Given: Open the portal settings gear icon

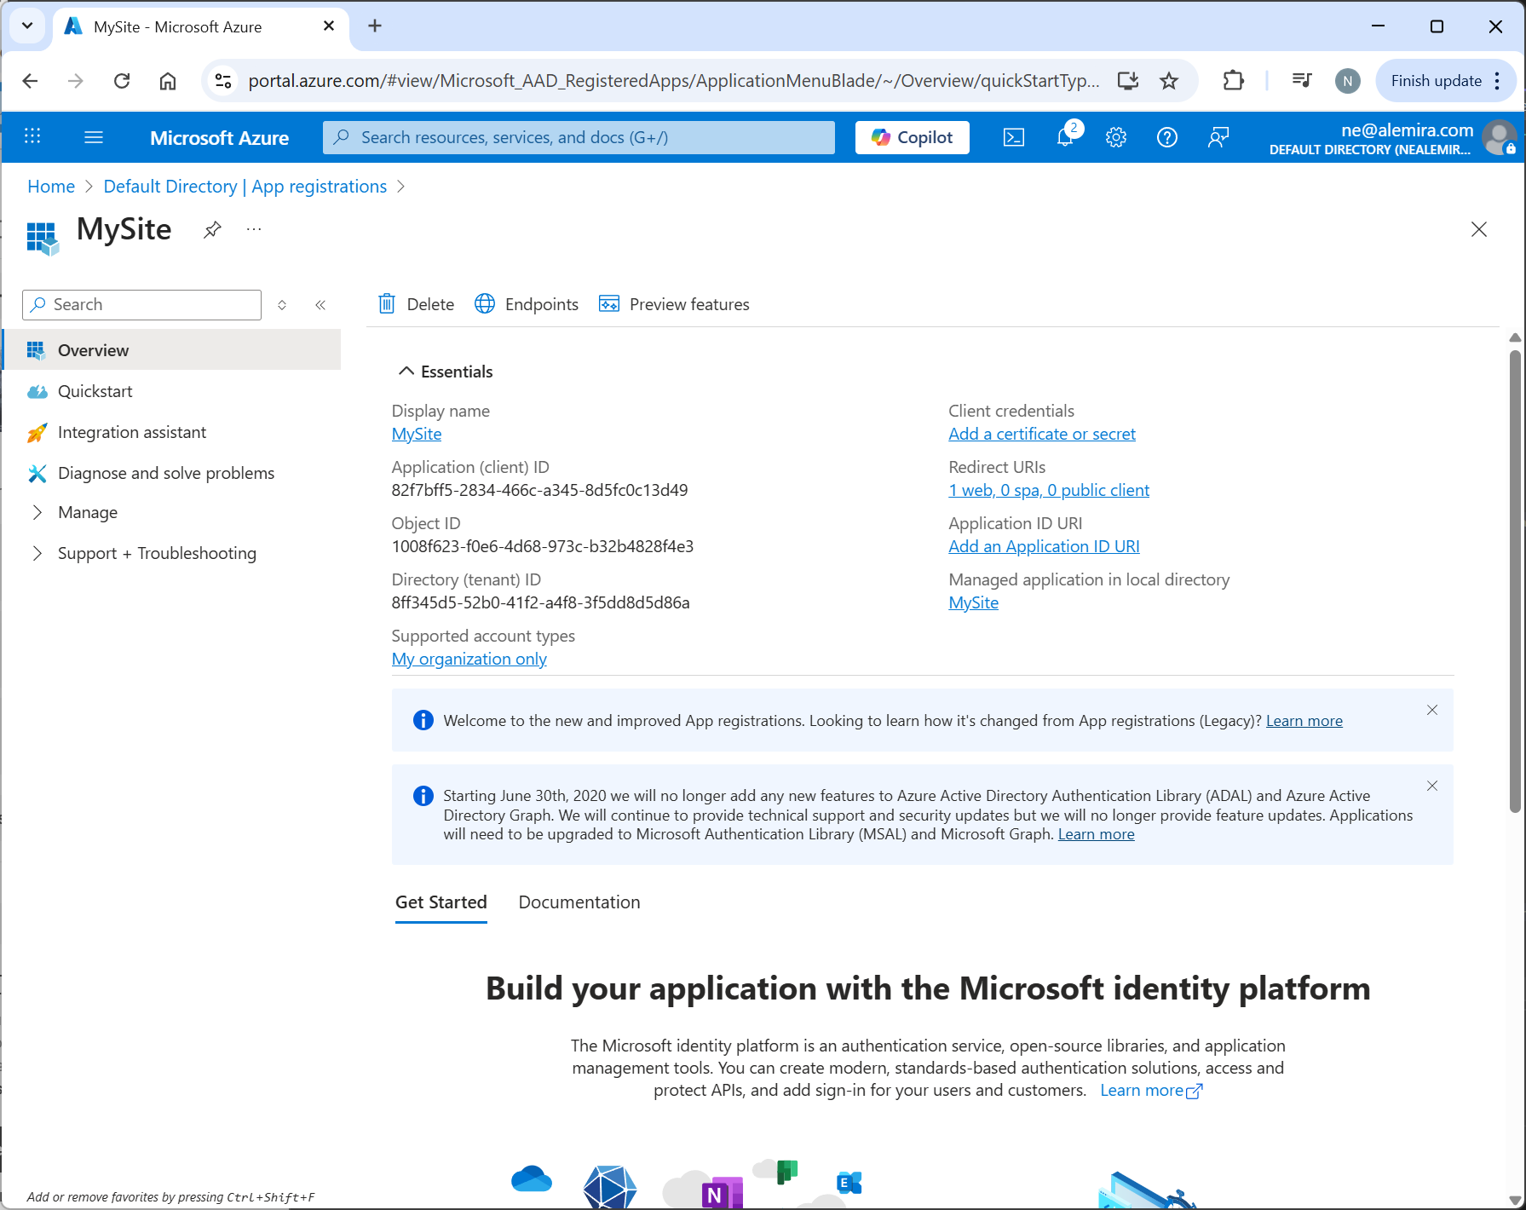Looking at the screenshot, I should pos(1116,137).
